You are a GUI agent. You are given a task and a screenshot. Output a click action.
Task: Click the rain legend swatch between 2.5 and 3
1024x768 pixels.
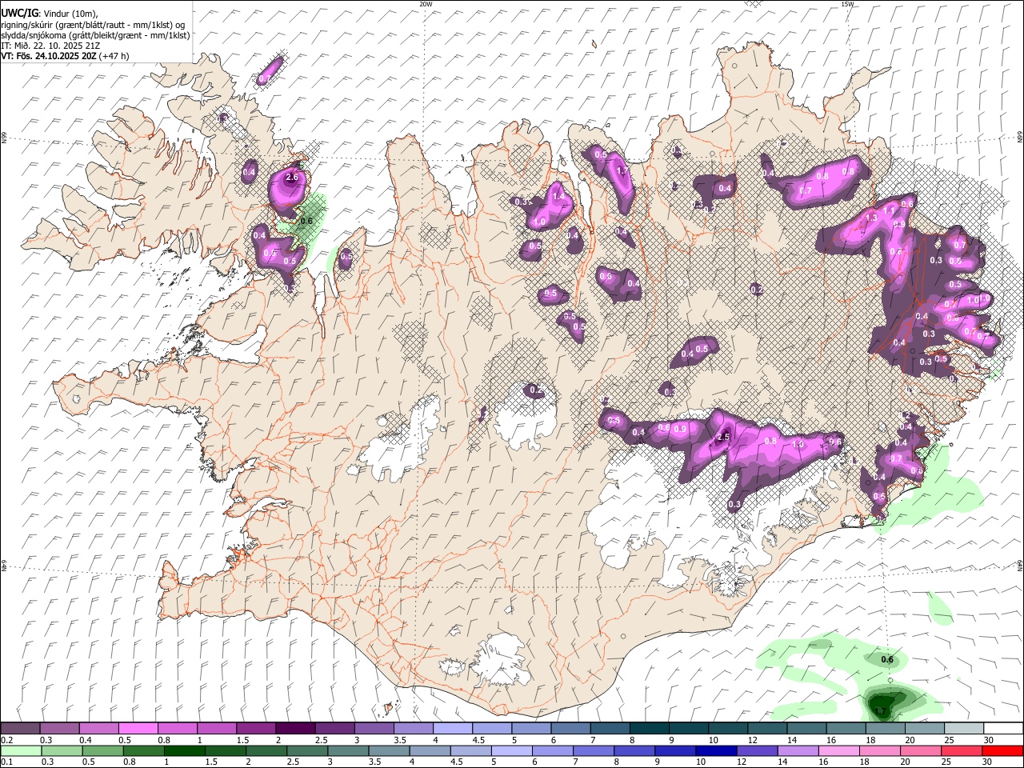coord(308,750)
